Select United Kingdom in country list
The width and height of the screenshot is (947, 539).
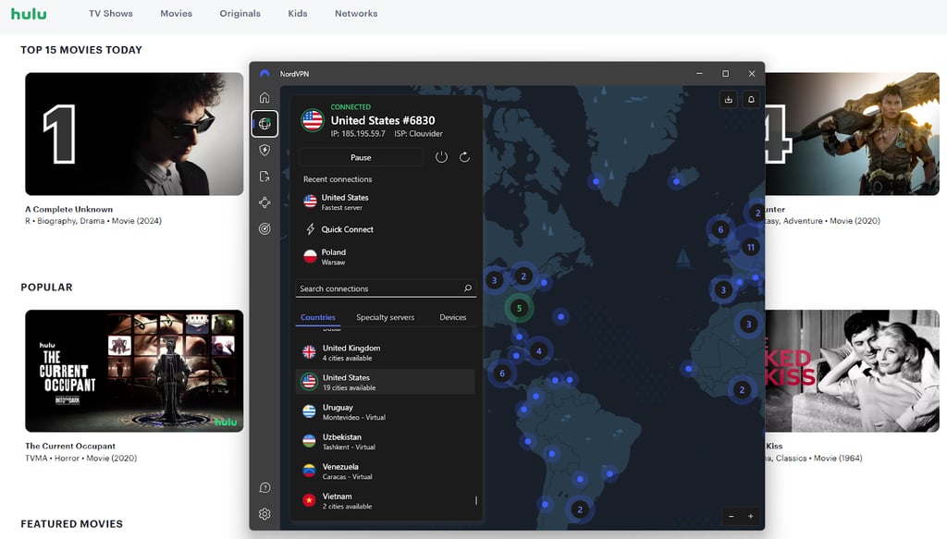click(386, 352)
